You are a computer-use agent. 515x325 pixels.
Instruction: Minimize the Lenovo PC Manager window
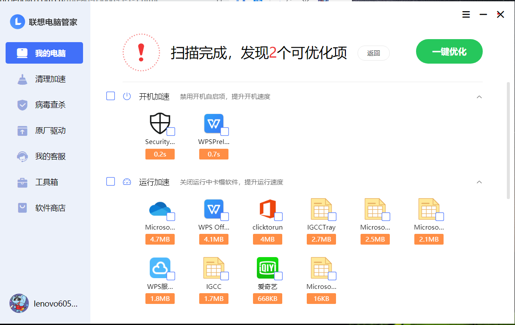pyautogui.click(x=483, y=15)
